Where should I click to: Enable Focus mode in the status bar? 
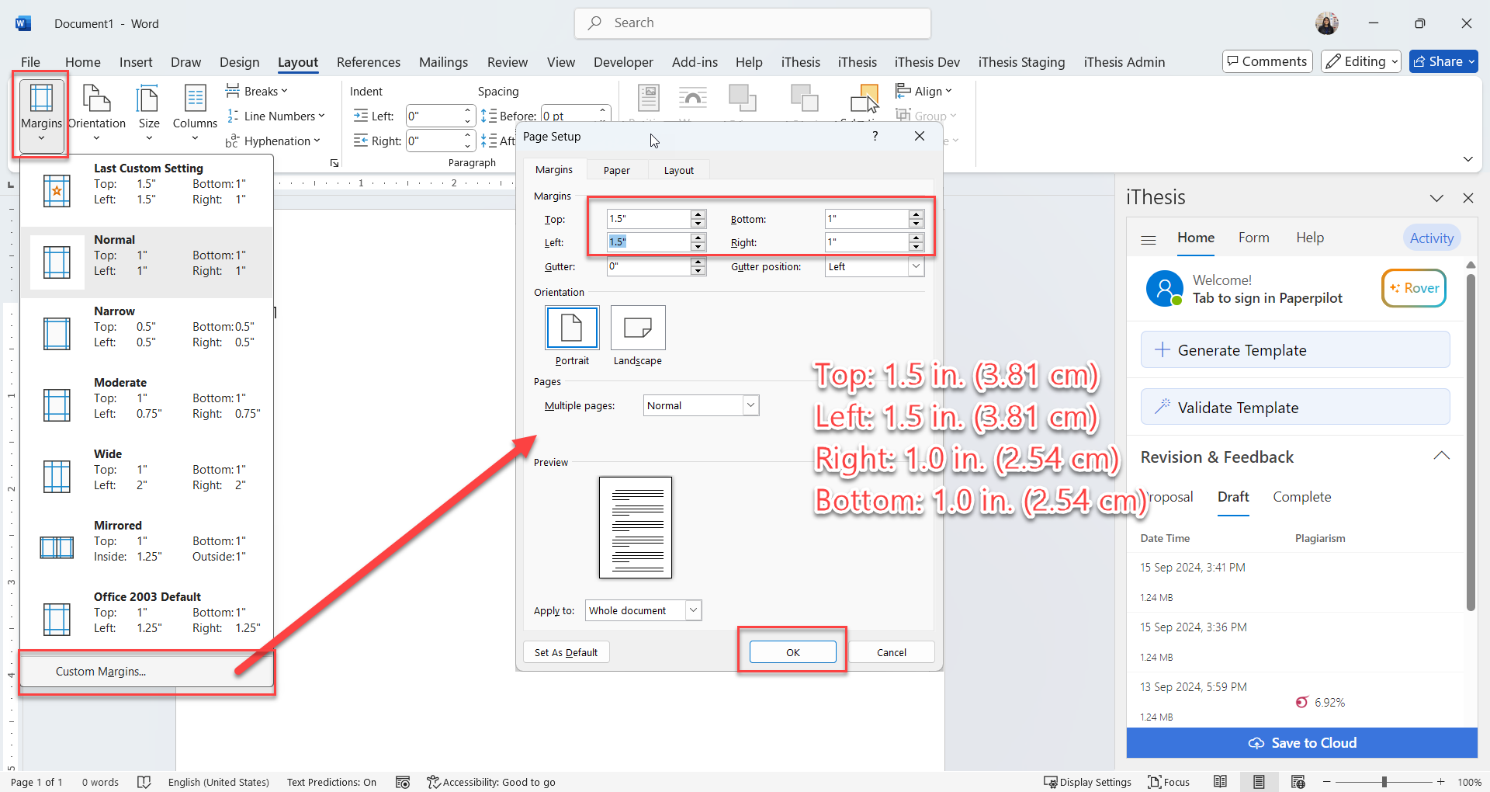click(1169, 782)
